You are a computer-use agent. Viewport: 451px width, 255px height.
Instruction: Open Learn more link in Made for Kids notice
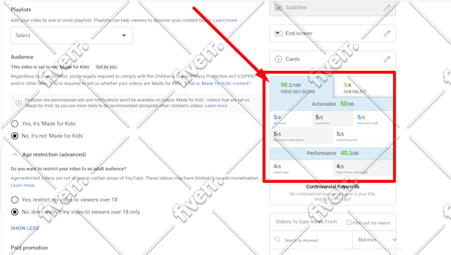click(216, 106)
